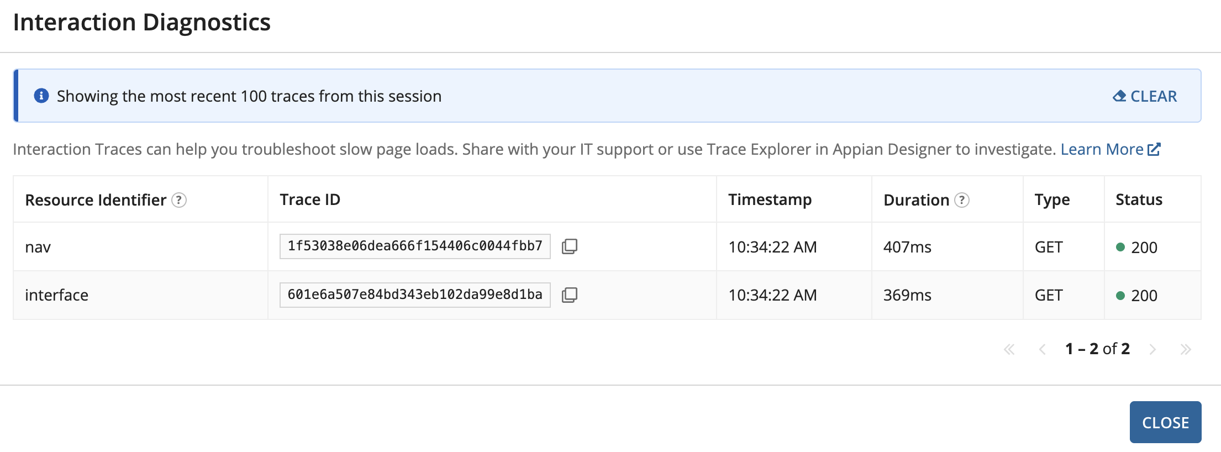Viewport: 1221px width, 452px height.
Task: Go to first page of traces
Action: click(1009, 349)
